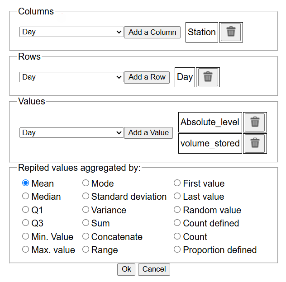Image resolution: width=286 pixels, height=282 pixels.
Task: Confirm the dialog with Ok
Action: [x=126, y=269]
